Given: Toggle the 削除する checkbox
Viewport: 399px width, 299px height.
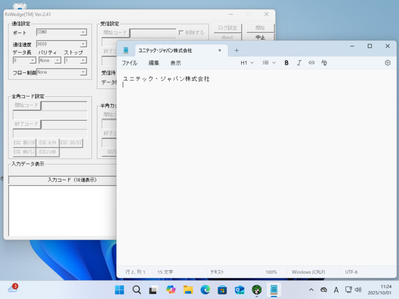Looking at the screenshot, I should pyautogui.click(x=181, y=33).
